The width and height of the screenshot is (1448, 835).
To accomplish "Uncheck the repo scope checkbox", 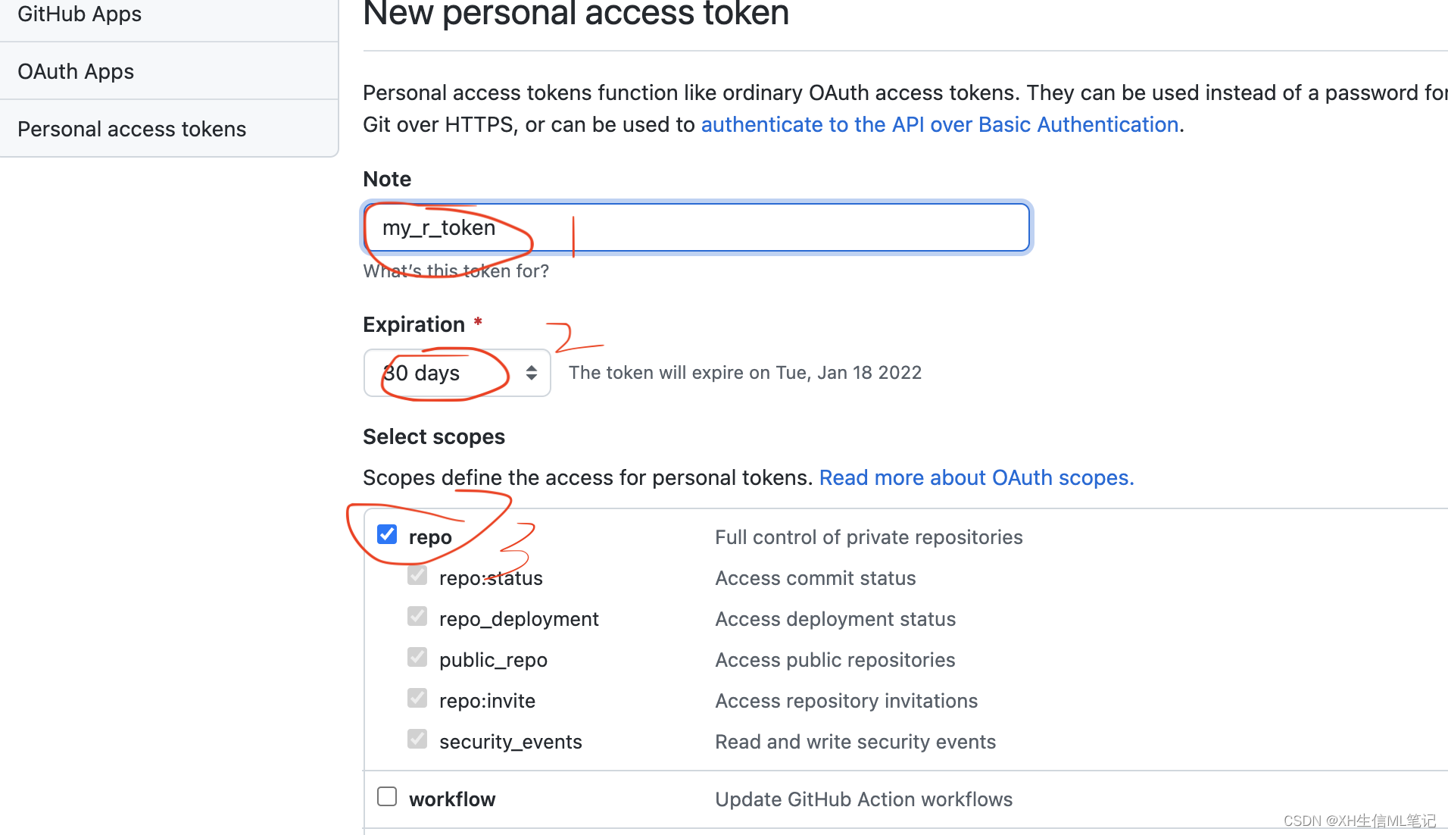I will 387,535.
